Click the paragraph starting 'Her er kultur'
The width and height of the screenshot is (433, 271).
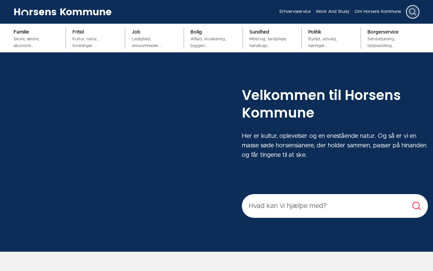[x=334, y=145]
